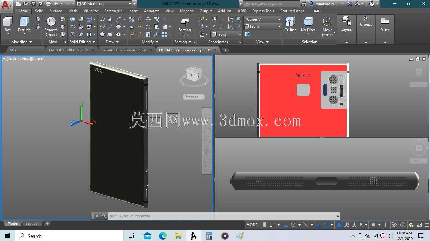Screen dimensions: 430x241
Task: Click the Solid Union tool
Action: click(x=72, y=19)
